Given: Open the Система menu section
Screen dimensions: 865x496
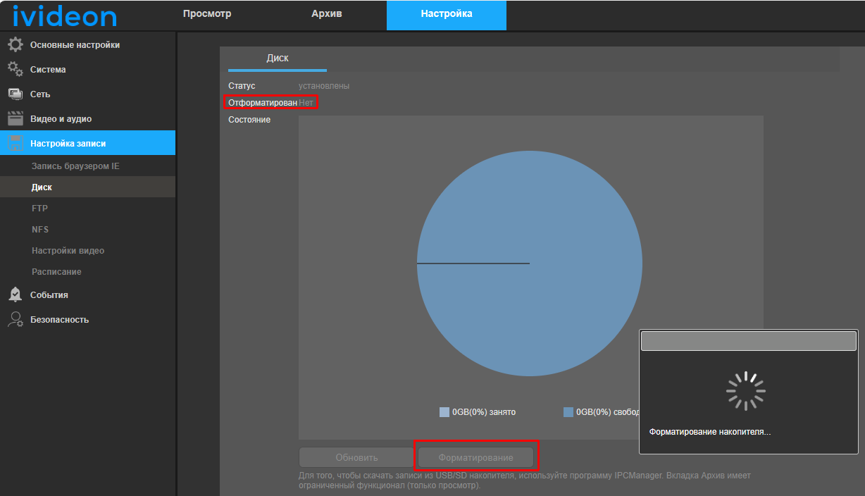Looking at the screenshot, I should (88, 70).
